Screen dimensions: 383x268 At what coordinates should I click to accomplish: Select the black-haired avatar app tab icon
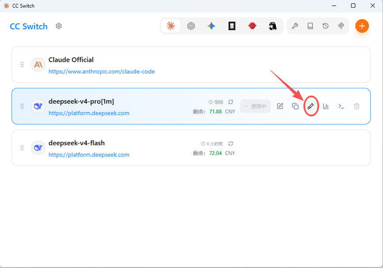click(x=273, y=26)
